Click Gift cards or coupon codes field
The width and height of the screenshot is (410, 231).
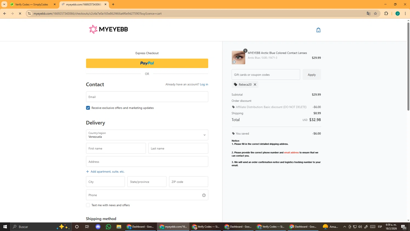(266, 74)
